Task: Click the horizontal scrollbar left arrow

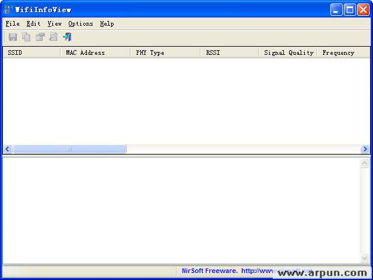Action: pos(8,149)
